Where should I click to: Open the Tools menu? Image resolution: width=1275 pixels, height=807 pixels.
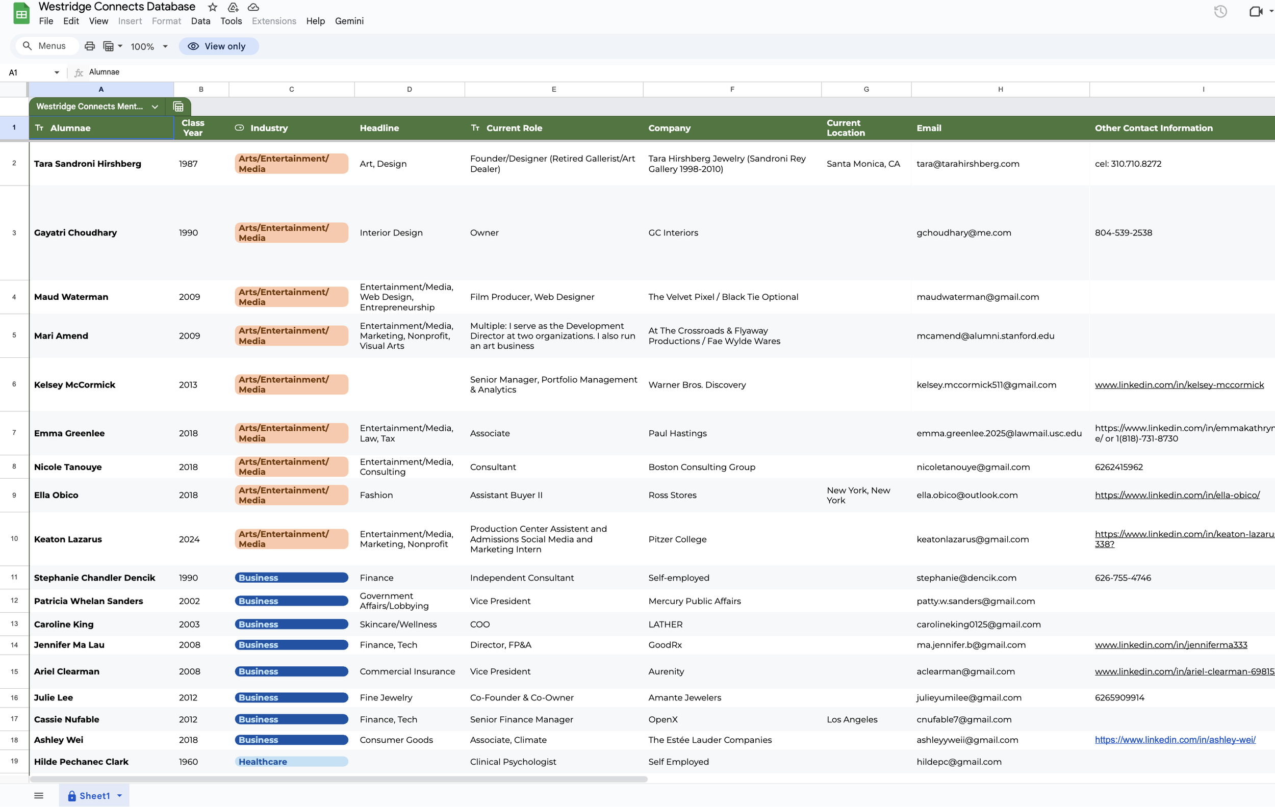pyautogui.click(x=231, y=21)
